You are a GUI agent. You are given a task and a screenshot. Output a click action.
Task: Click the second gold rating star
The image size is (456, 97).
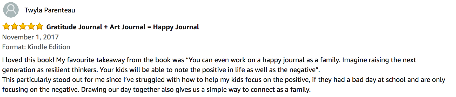pyautogui.click(x=15, y=26)
